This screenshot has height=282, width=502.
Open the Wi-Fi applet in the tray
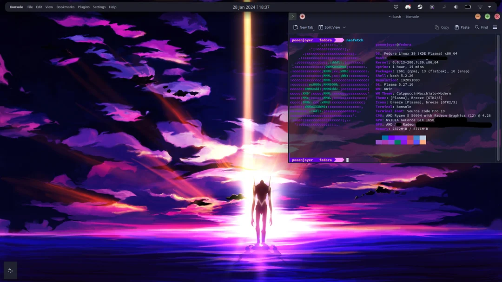coord(480,7)
